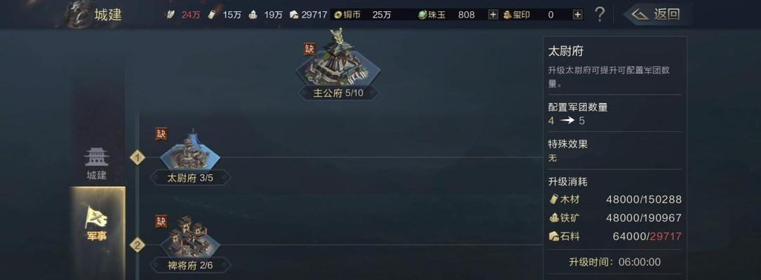Viewport: 761px width, 280px height.
Task: Click the tier 2 diamond marker
Action: point(138,245)
